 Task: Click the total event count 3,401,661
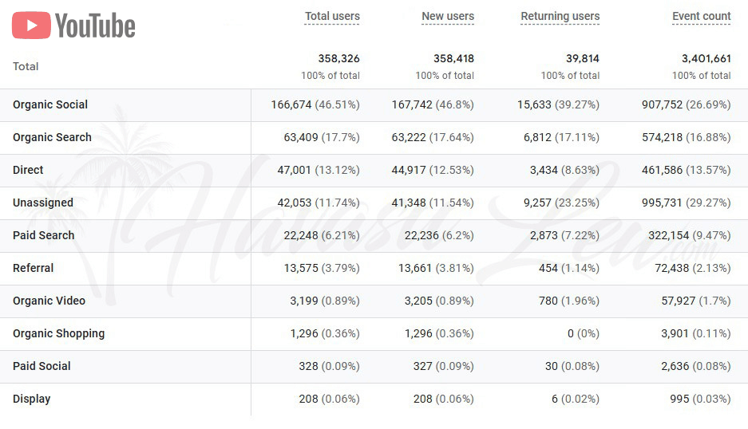pyautogui.click(x=706, y=59)
